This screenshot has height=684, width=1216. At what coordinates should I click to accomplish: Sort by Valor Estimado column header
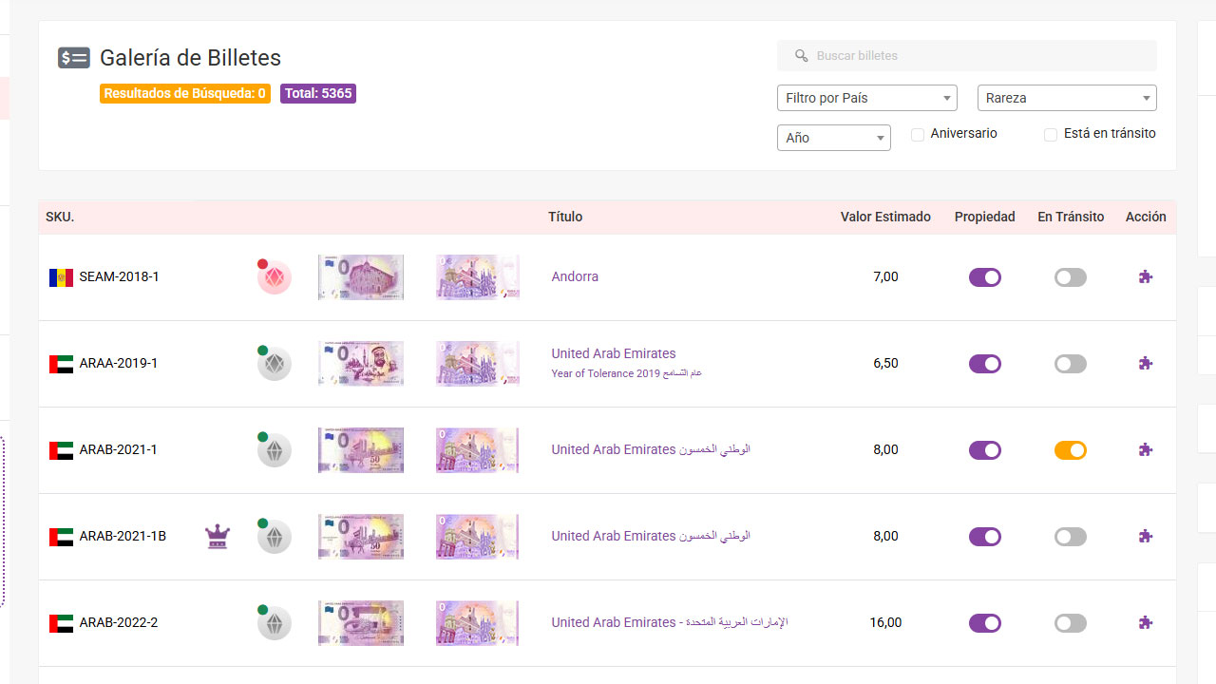tap(885, 217)
